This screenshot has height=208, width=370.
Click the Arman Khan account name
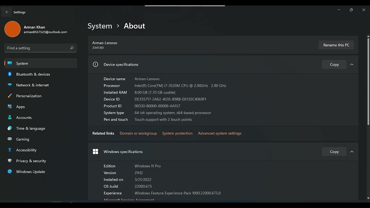pyautogui.click(x=34, y=27)
